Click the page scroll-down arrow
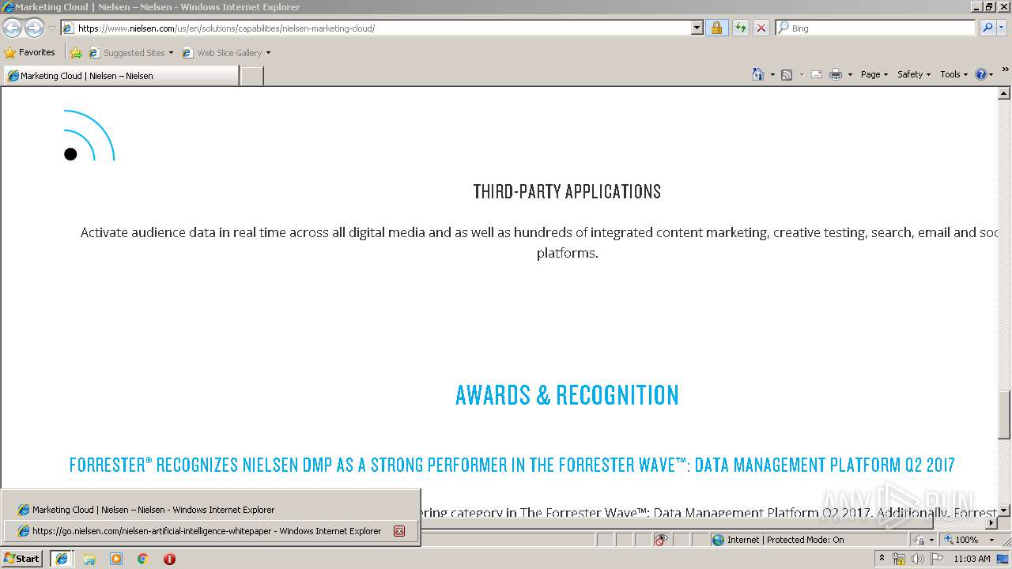 [x=1004, y=511]
